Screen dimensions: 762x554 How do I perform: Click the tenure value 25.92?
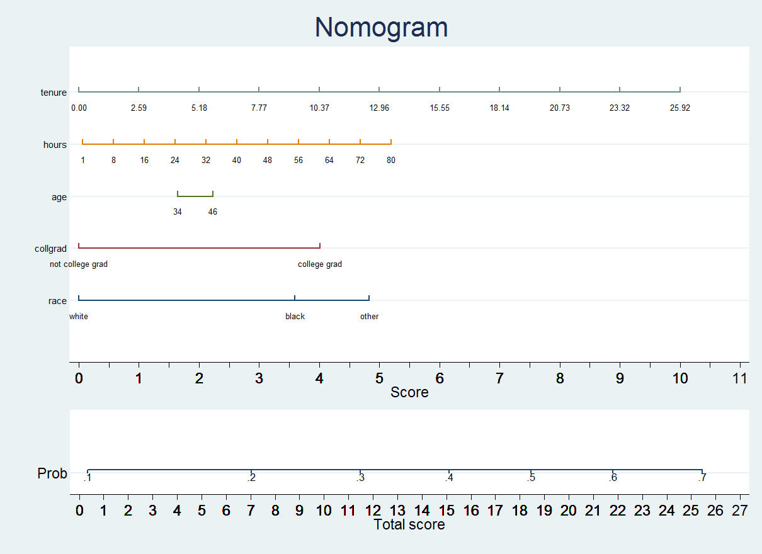click(680, 108)
